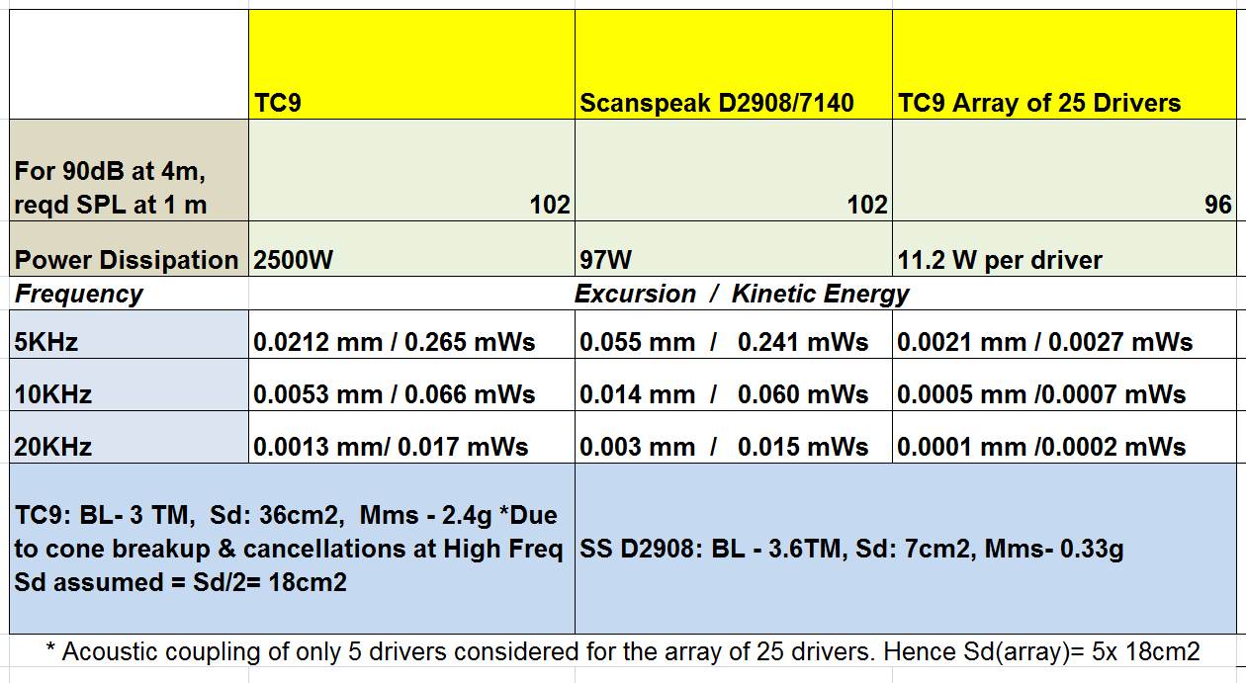Image resolution: width=1246 pixels, height=683 pixels.
Task: Click the 2500W power cell
Action: (411, 249)
